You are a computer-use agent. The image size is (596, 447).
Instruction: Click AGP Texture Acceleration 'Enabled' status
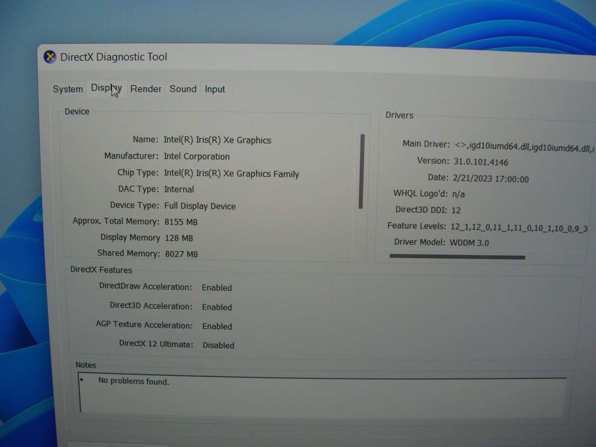tap(217, 326)
